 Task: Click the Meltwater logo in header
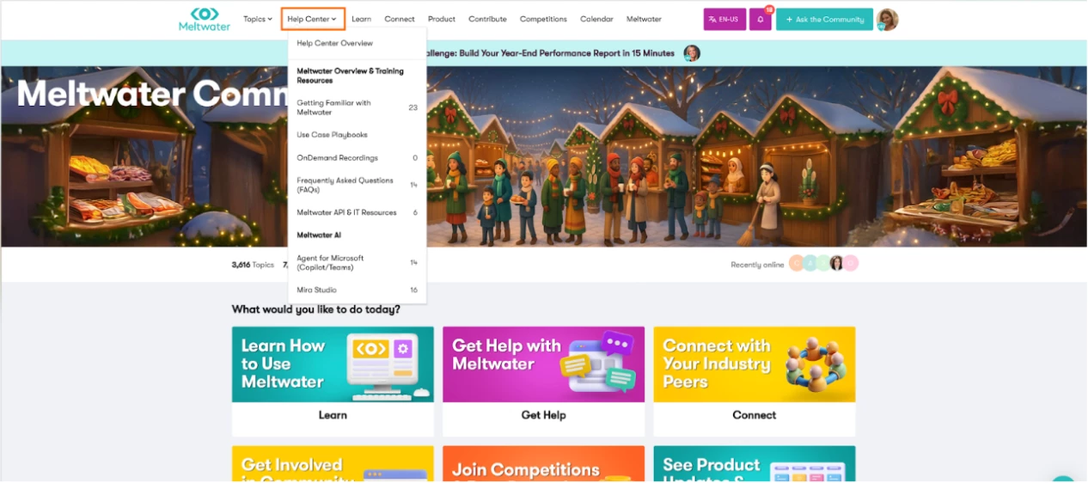pos(205,19)
